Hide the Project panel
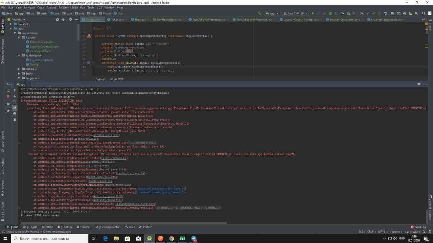The width and height of the screenshot is (433, 243). 76,20
